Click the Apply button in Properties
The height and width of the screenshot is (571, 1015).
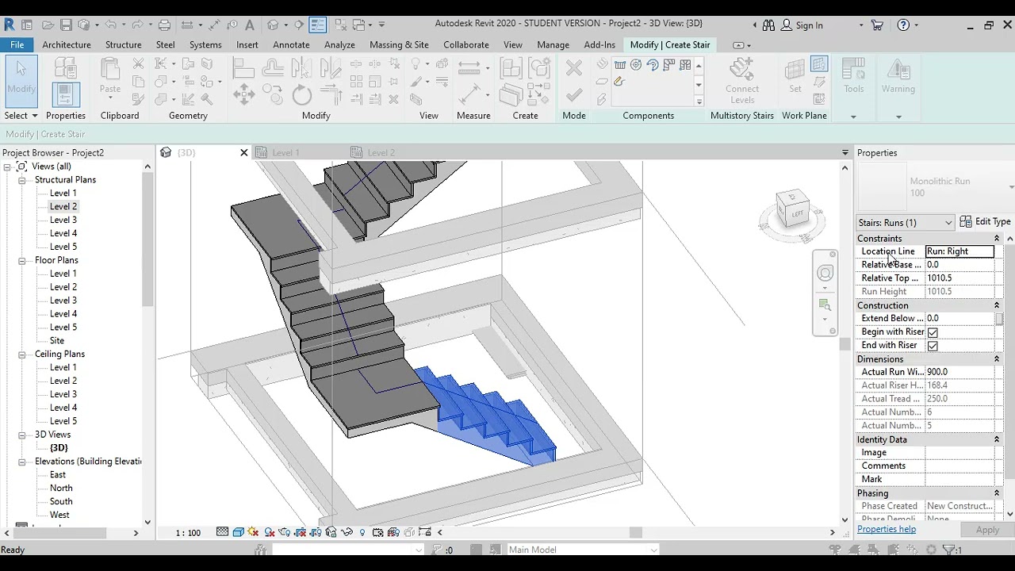[987, 530]
